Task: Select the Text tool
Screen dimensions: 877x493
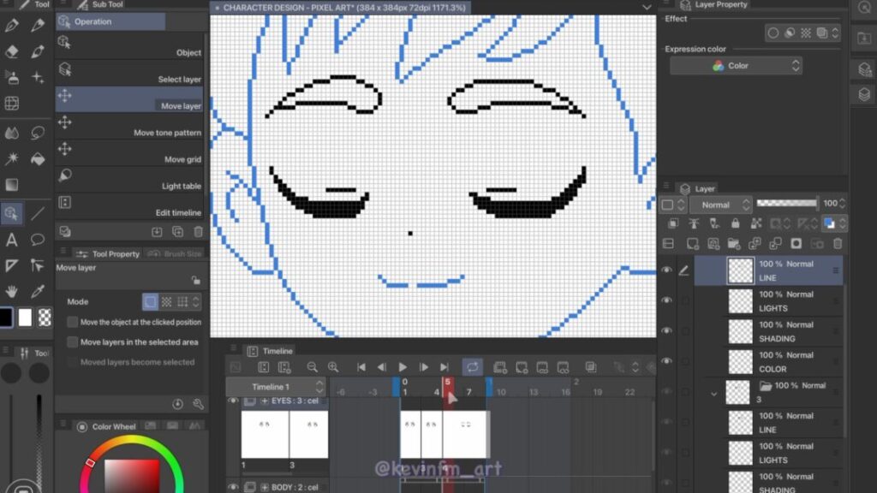Action: [12, 240]
